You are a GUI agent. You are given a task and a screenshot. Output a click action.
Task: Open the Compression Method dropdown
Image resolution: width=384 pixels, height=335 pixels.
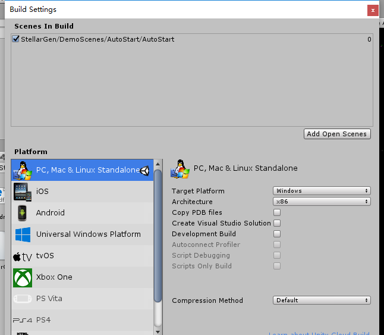[x=322, y=300]
